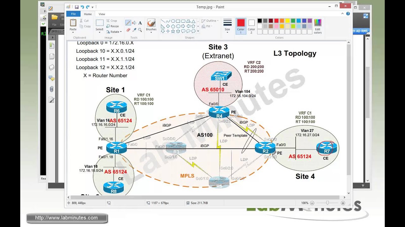The width and height of the screenshot is (405, 227).
Task: Click Edit colors rainbow icon
Action: 318,23
